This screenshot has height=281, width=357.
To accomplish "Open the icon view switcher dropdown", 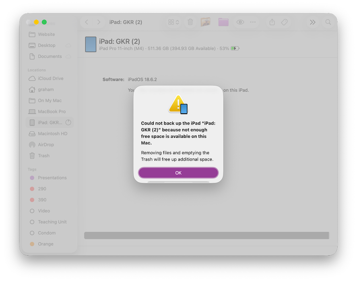I will [x=174, y=22].
